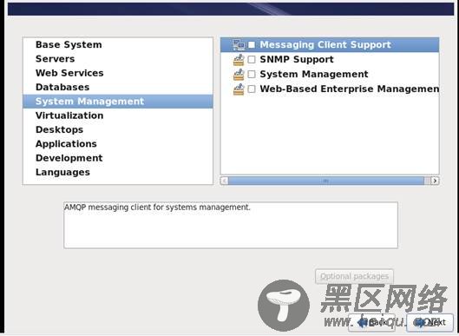Select the Messaging Client Support row text
Image resolution: width=459 pixels, height=336 pixels.
tap(325, 45)
